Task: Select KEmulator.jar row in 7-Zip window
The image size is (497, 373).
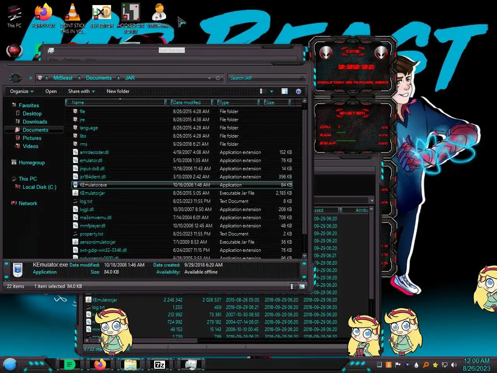Action: [212, 300]
